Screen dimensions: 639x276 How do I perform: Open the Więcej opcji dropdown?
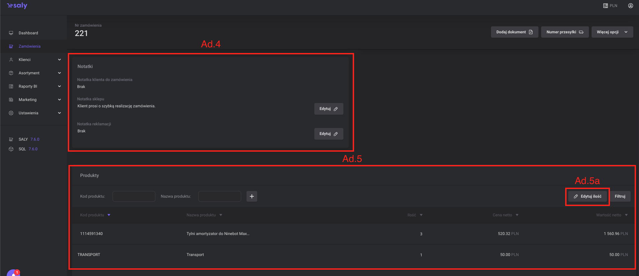pyautogui.click(x=612, y=32)
